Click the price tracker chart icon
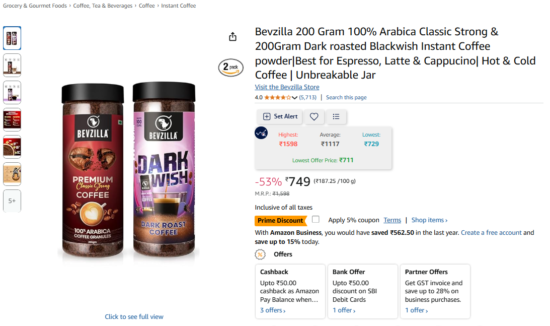Viewport: 550px width, 326px height. (x=261, y=133)
